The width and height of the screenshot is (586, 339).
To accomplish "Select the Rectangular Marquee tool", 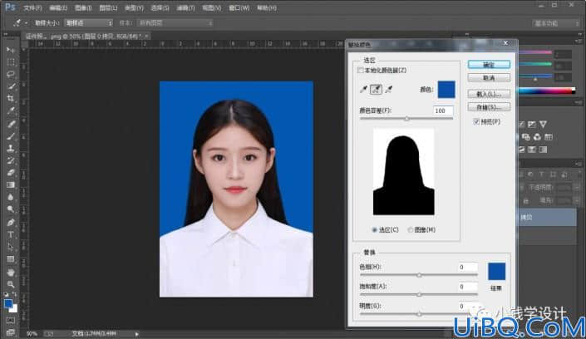I will 11,62.
